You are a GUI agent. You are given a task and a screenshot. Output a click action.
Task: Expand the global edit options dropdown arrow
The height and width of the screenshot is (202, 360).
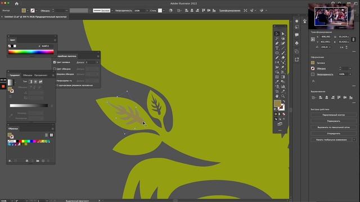coord(354,140)
